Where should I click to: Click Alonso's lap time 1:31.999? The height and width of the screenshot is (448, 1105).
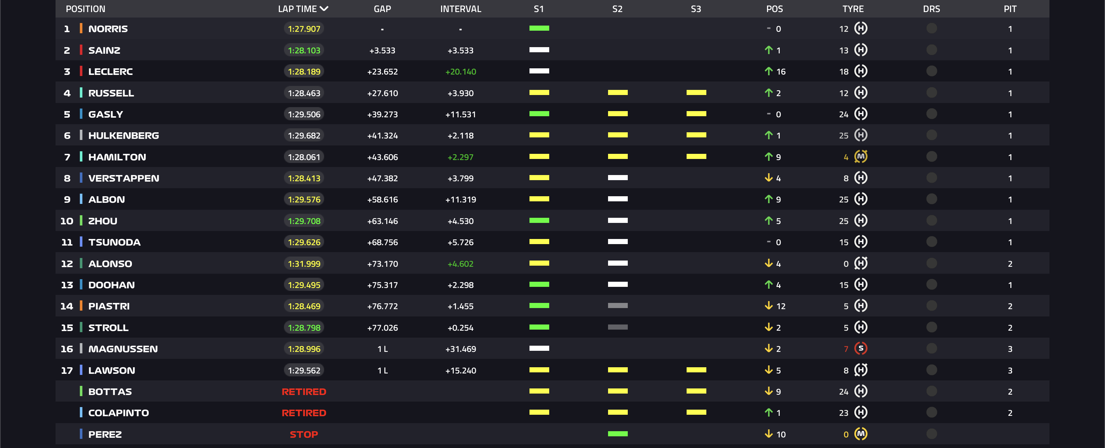304,263
